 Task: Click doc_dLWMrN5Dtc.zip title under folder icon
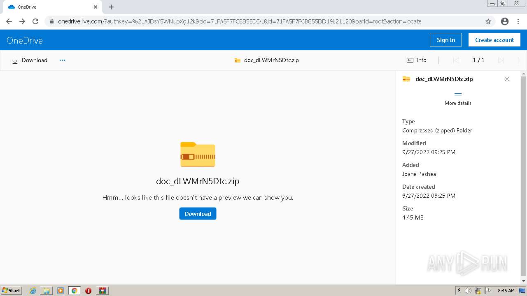(x=198, y=181)
